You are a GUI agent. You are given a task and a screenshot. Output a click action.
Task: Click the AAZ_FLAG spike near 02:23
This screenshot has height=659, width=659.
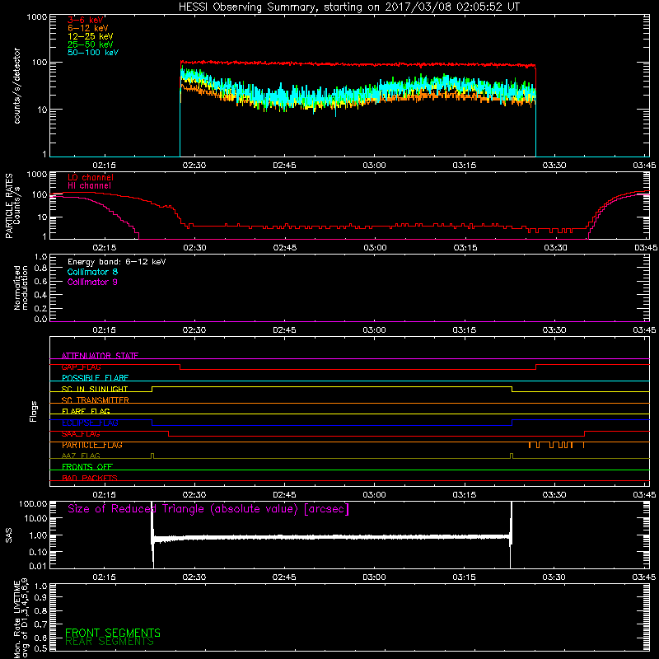pos(152,456)
